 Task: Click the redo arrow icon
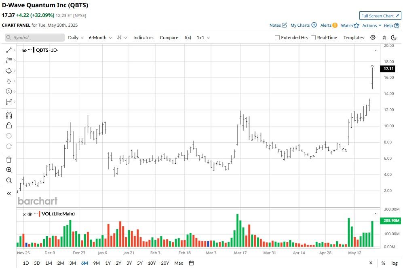[x=9, y=146]
